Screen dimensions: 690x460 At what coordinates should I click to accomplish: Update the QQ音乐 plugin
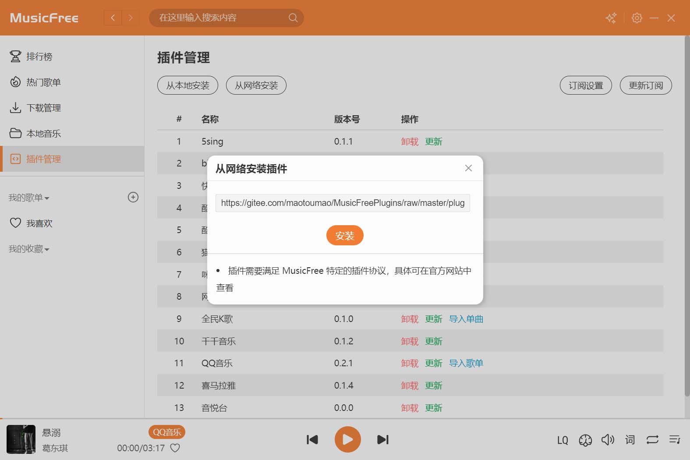click(x=434, y=363)
